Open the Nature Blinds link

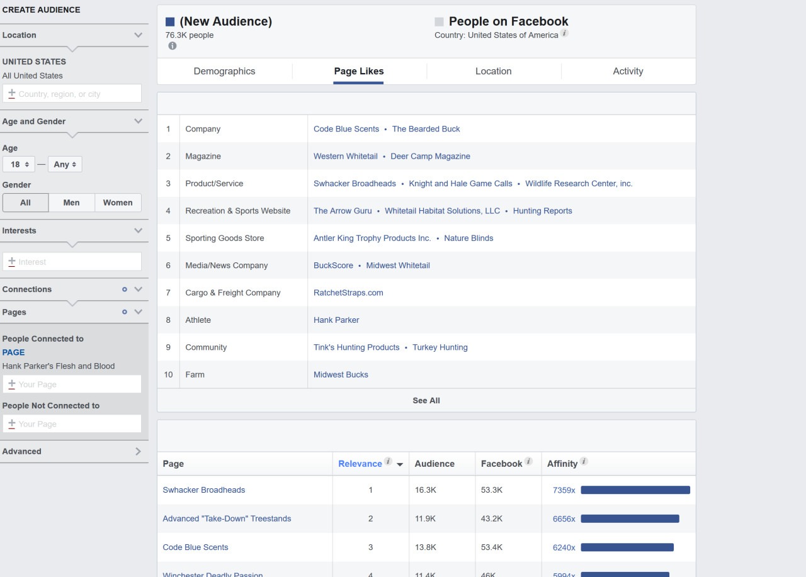[x=468, y=238]
